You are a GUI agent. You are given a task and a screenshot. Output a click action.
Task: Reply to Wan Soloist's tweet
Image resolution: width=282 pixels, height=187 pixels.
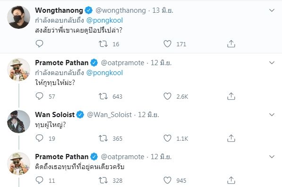coord(39,138)
